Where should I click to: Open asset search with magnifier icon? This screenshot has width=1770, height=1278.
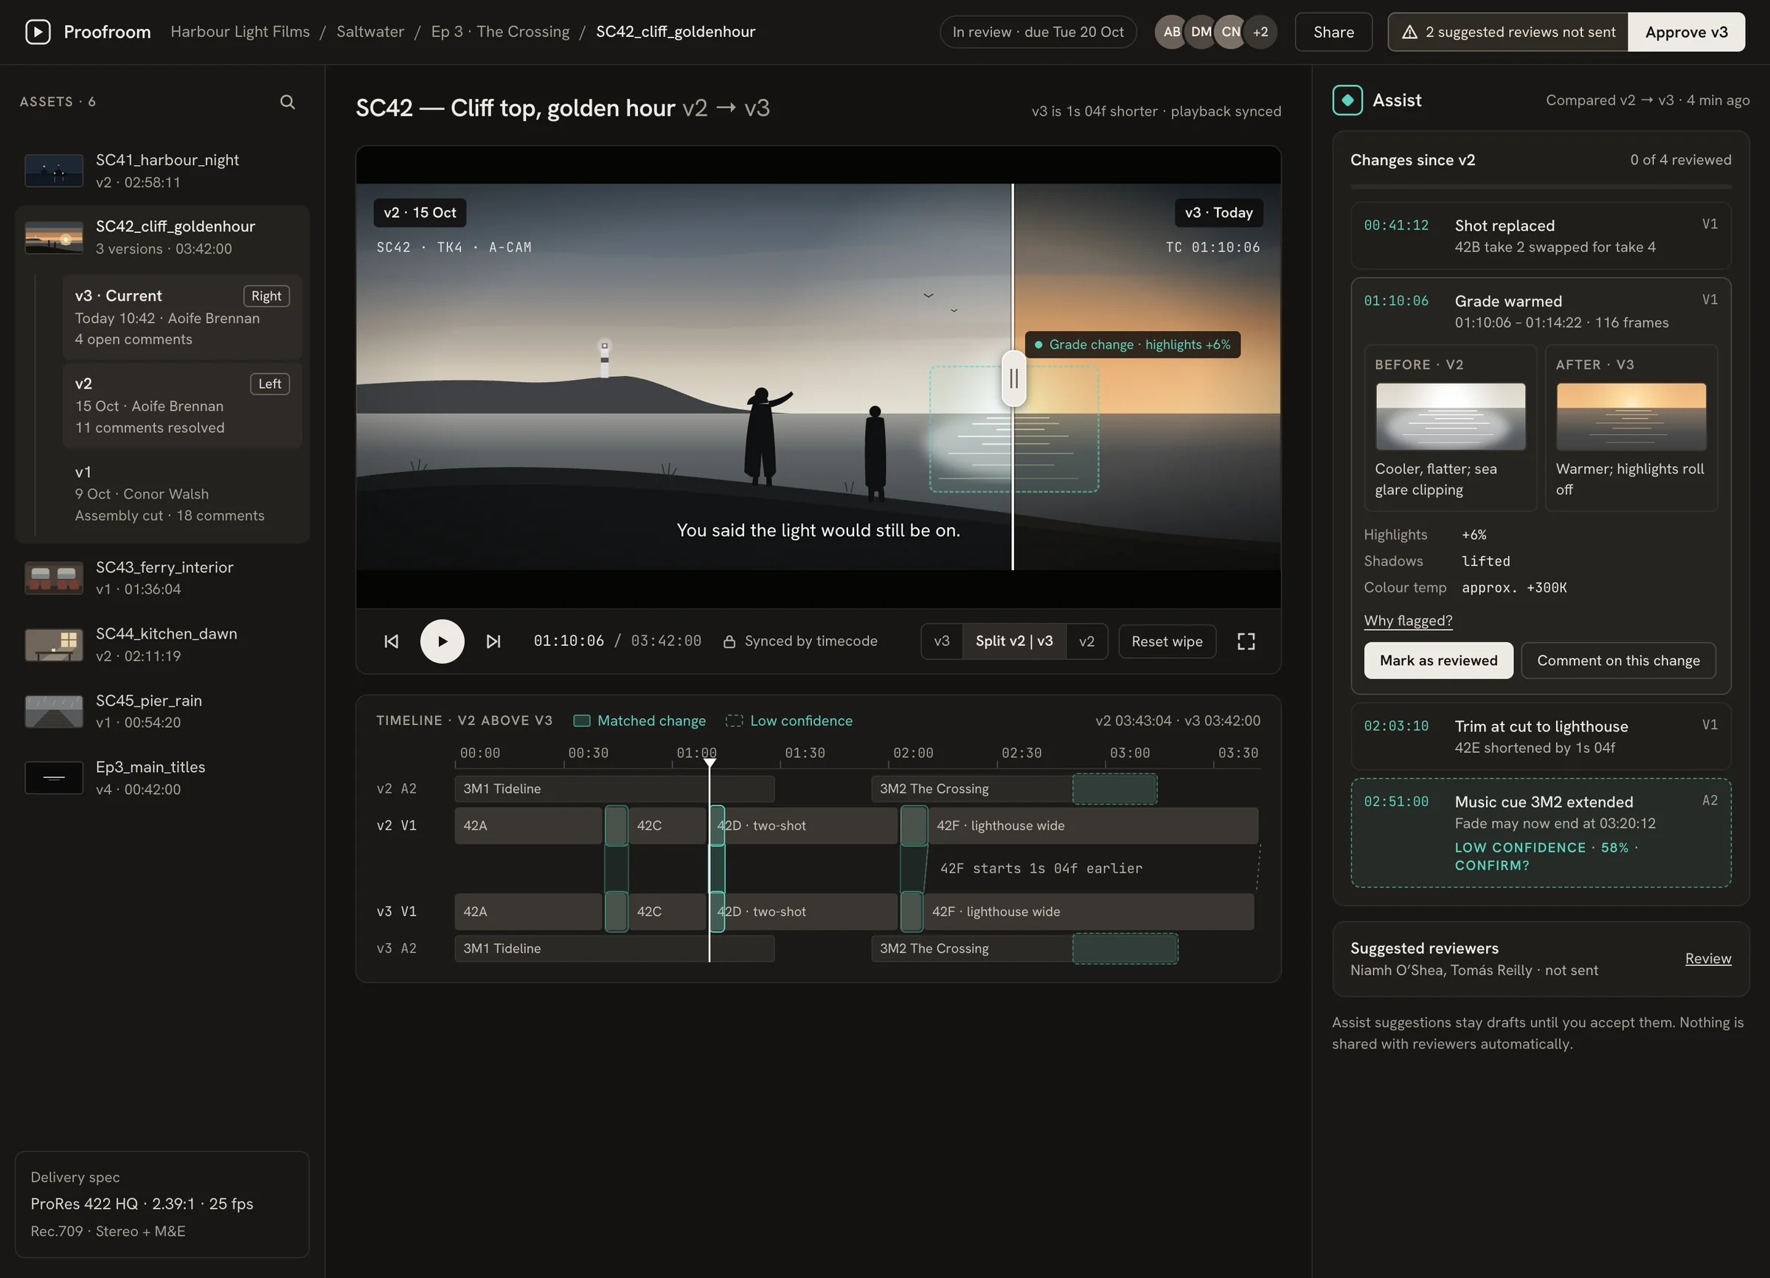point(287,103)
